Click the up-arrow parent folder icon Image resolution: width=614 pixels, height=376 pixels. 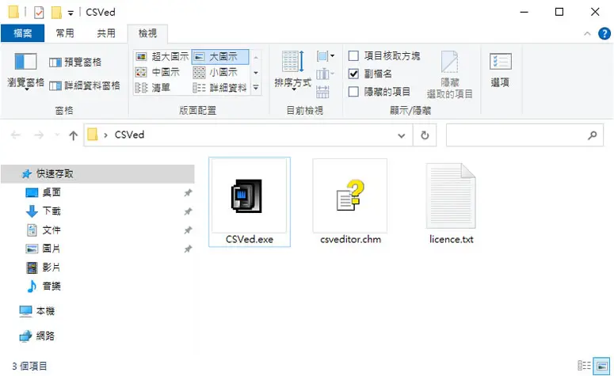click(73, 135)
